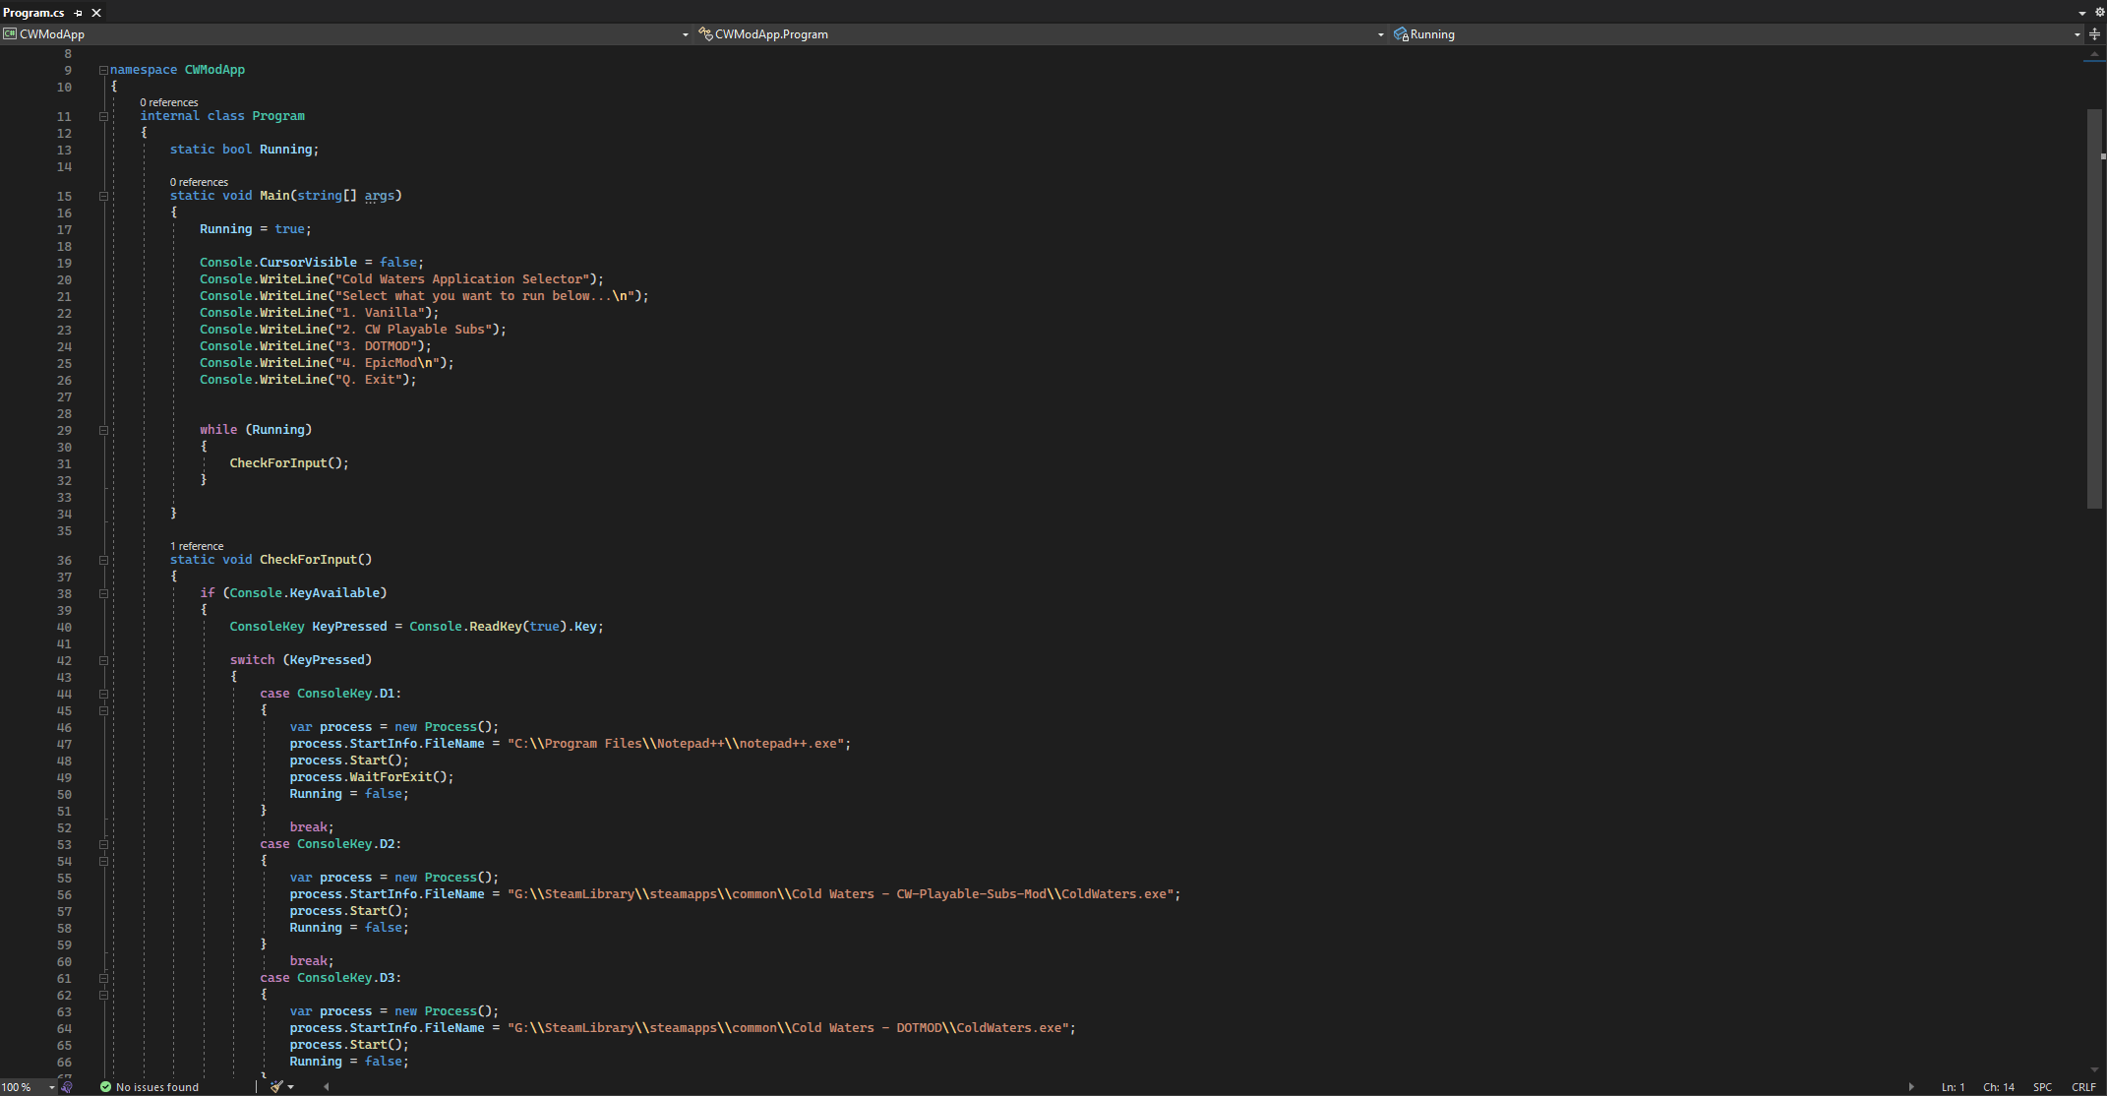
Task: Click the split editor window icon
Action: pyautogui.click(x=2094, y=34)
